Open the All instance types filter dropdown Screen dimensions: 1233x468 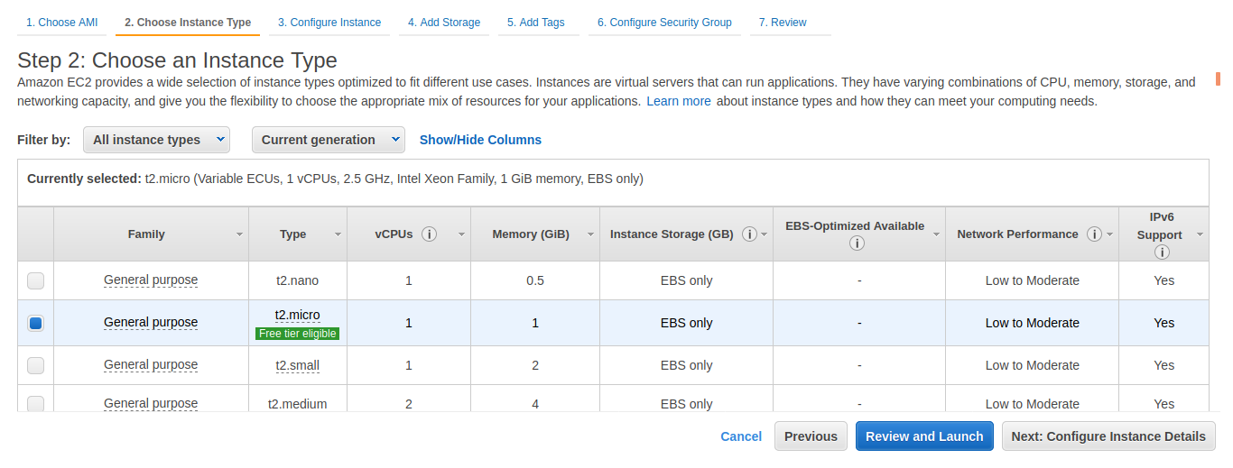click(156, 140)
